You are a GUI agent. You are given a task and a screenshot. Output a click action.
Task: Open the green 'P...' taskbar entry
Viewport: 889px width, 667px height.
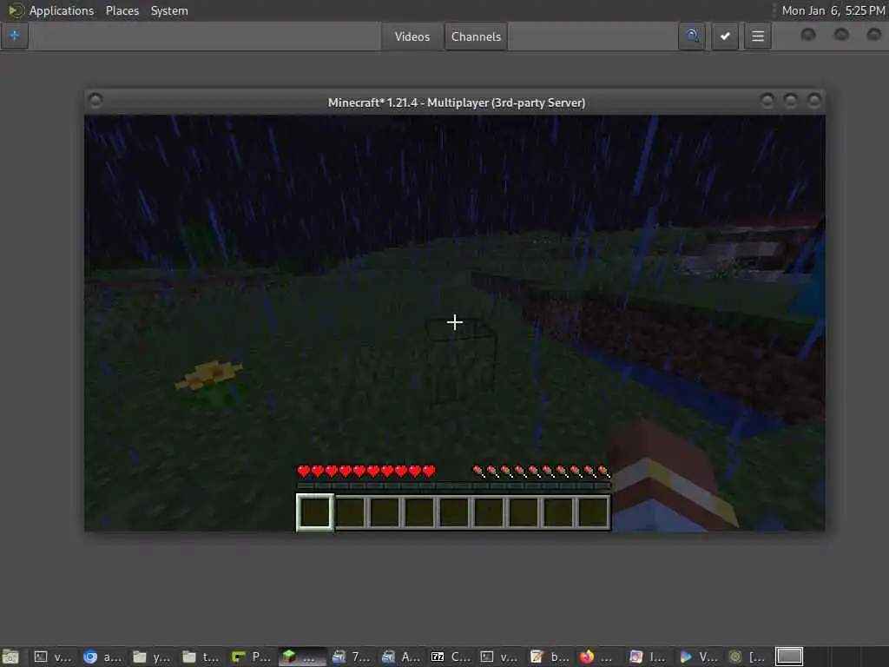click(x=251, y=657)
